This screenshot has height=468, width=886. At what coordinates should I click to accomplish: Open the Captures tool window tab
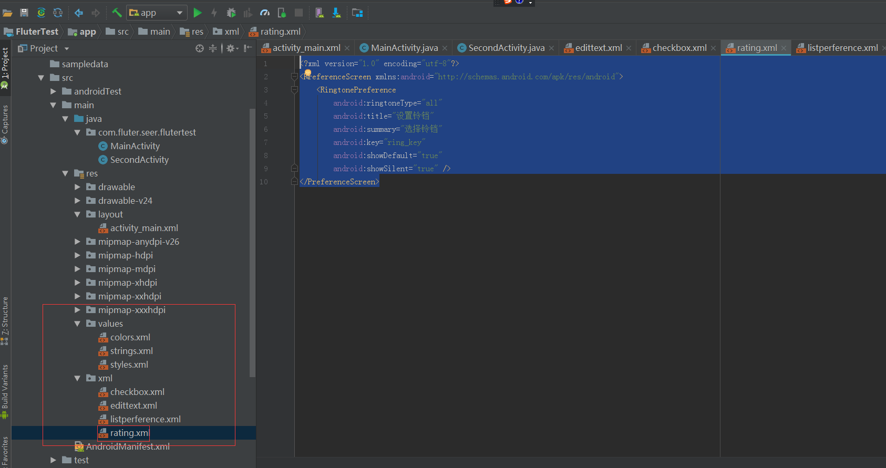coord(5,124)
